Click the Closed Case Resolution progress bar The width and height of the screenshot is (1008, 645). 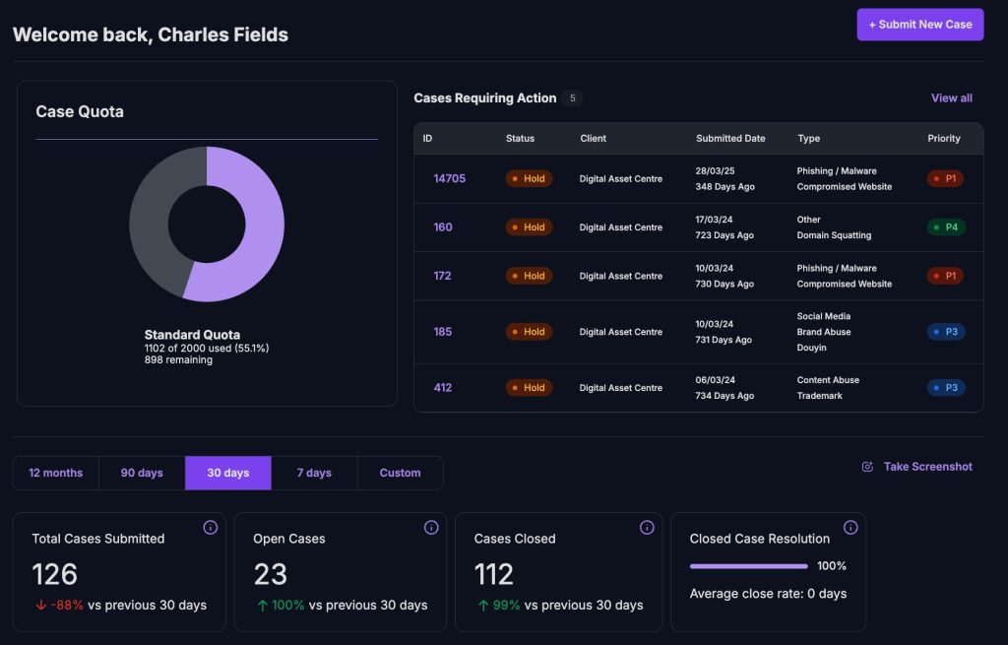click(x=749, y=566)
